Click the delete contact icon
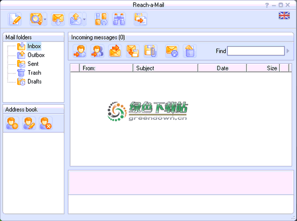 tap(46, 123)
